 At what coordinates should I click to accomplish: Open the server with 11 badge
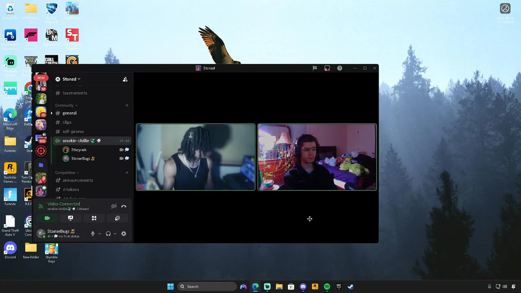[41, 112]
